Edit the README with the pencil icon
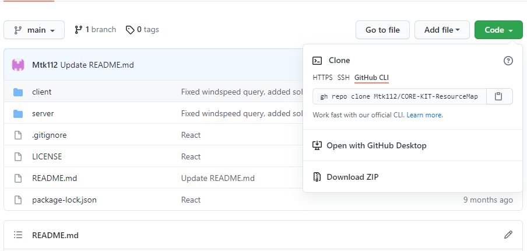The height and width of the screenshot is (251, 527). coord(508,235)
